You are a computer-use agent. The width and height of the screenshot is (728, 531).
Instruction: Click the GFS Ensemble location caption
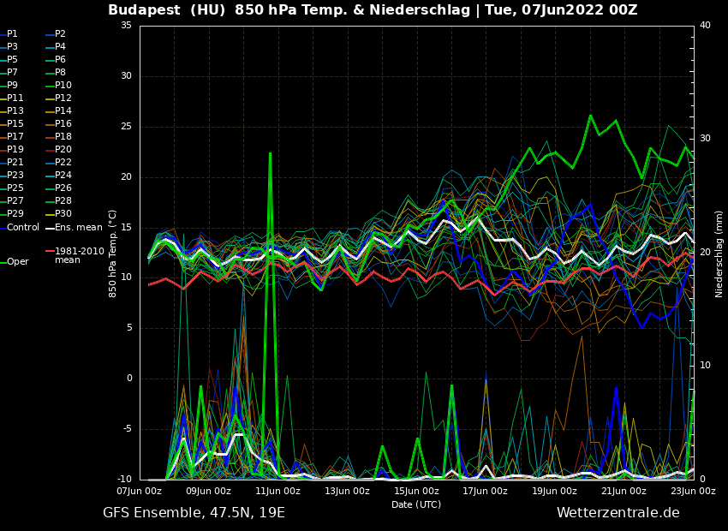coord(194,513)
